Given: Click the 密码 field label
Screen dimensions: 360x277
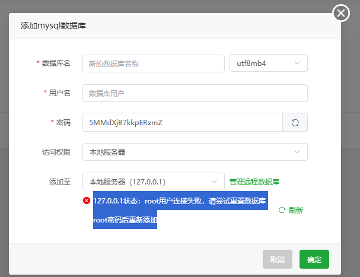Looking at the screenshot, I should 63,122.
